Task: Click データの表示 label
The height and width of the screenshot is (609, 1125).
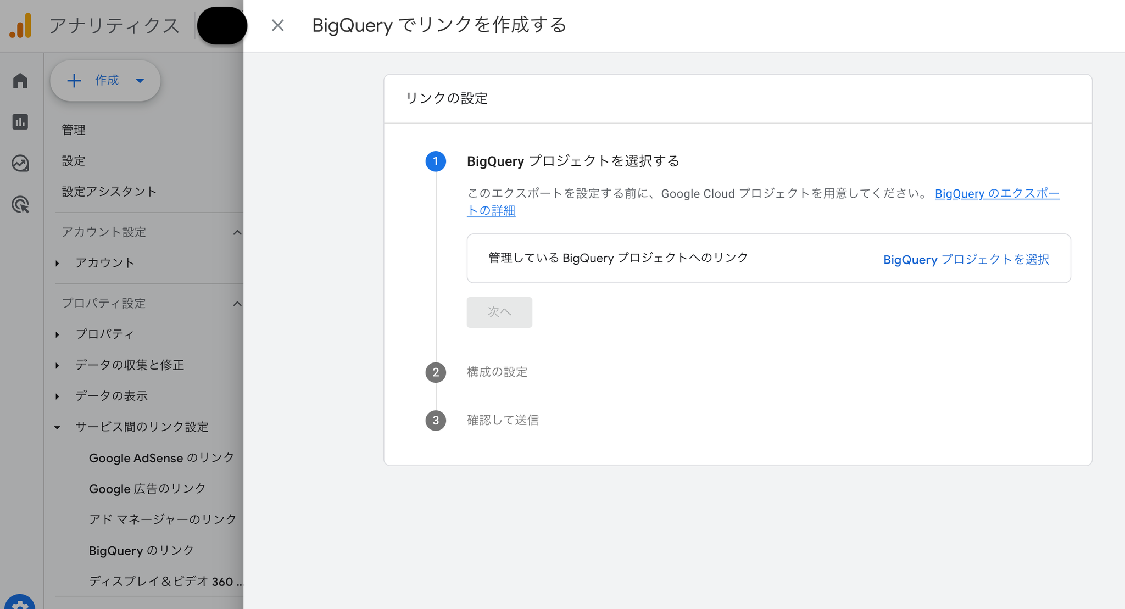Action: pyautogui.click(x=112, y=395)
